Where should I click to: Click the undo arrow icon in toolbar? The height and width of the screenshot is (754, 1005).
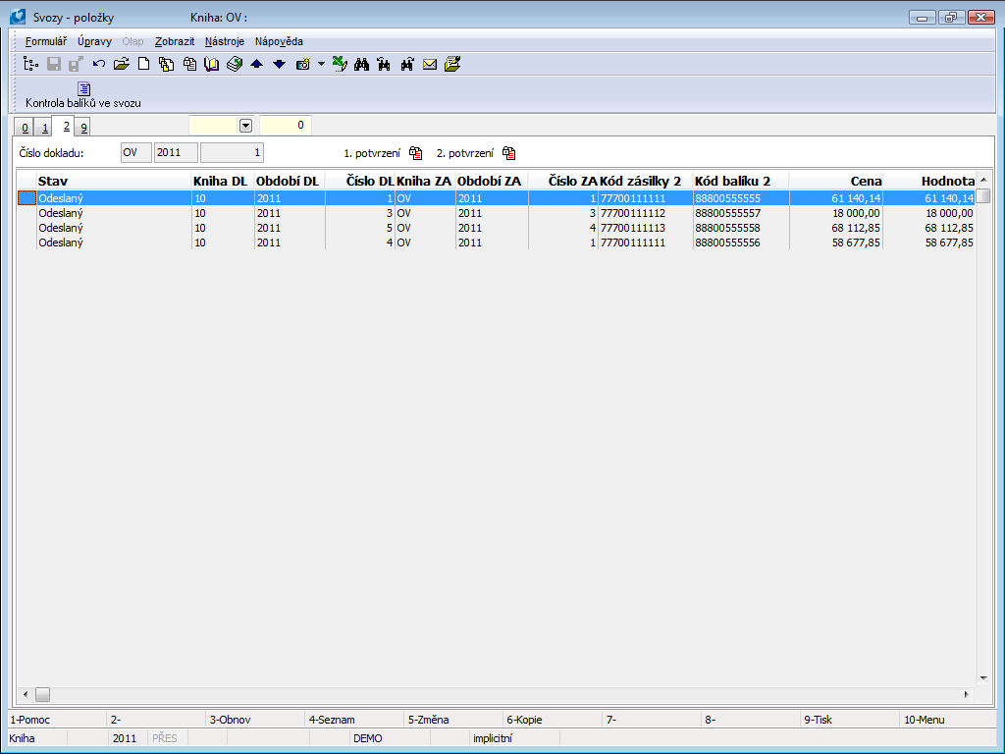(x=99, y=65)
